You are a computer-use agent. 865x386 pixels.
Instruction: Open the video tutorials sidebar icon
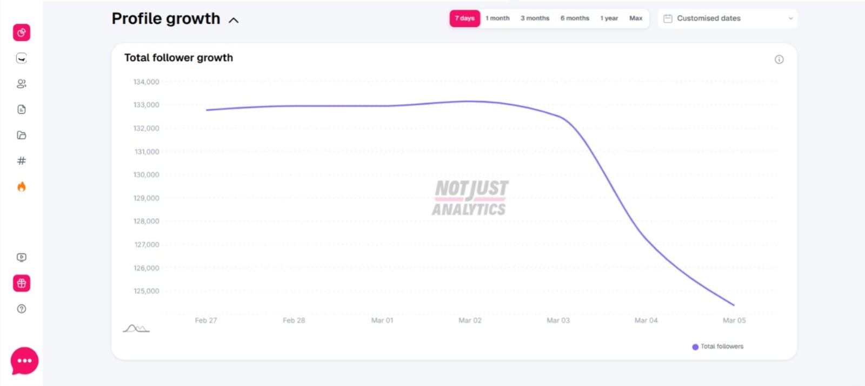click(x=22, y=258)
